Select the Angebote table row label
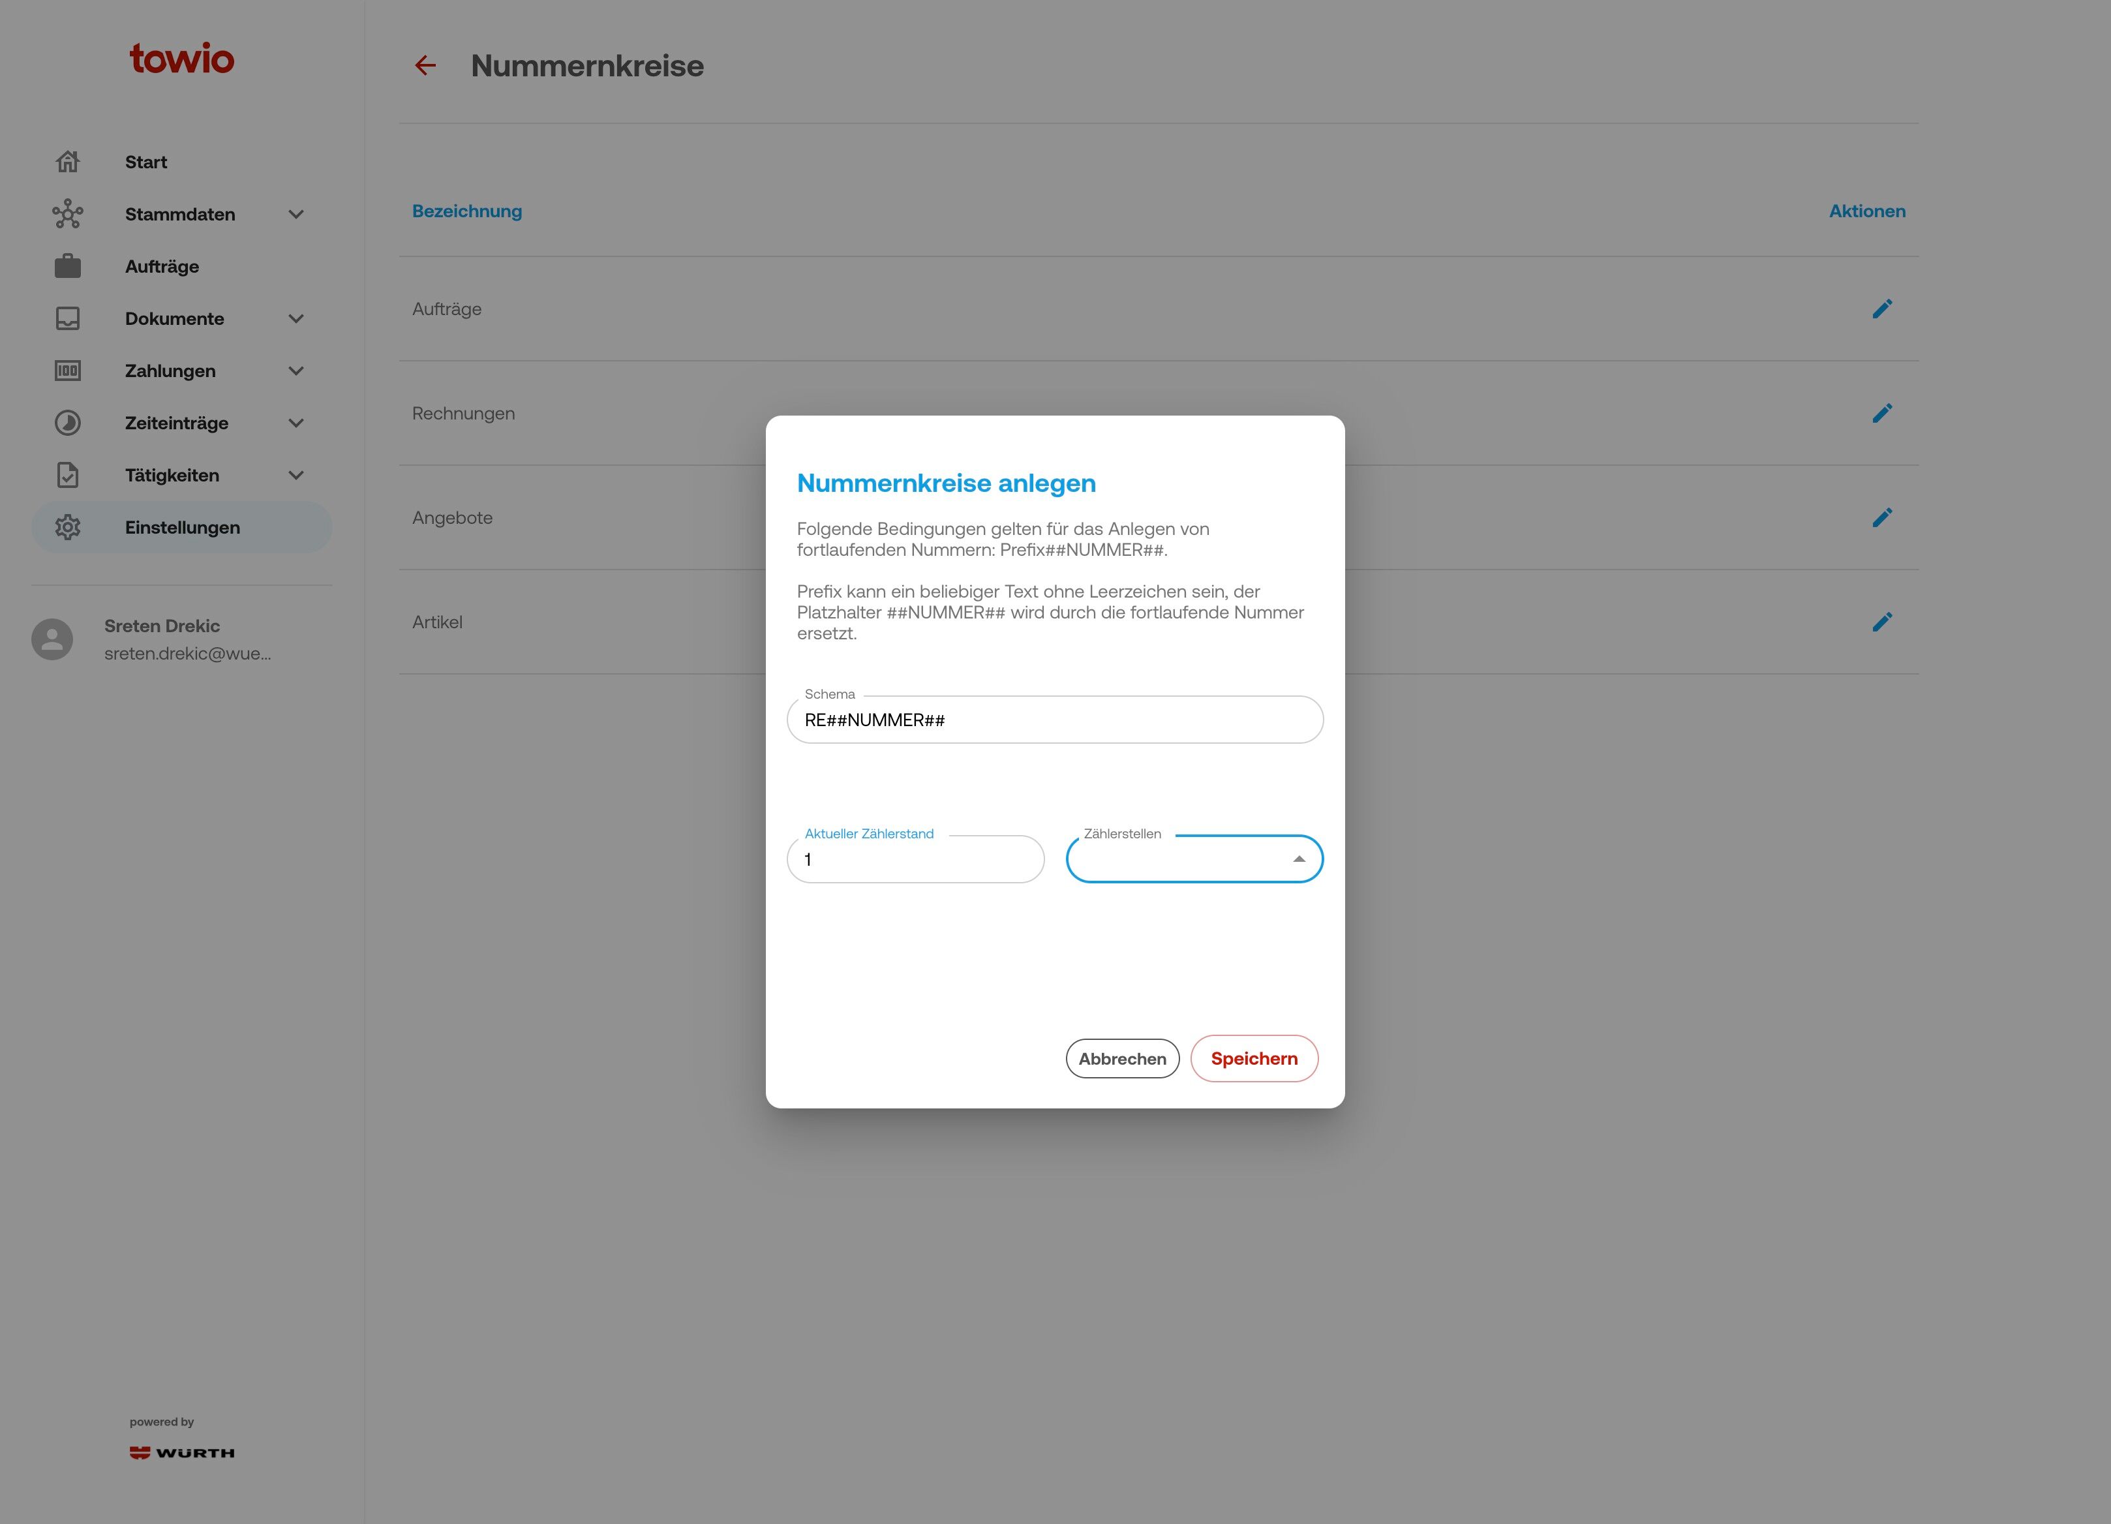The width and height of the screenshot is (2111, 1524). [x=452, y=517]
